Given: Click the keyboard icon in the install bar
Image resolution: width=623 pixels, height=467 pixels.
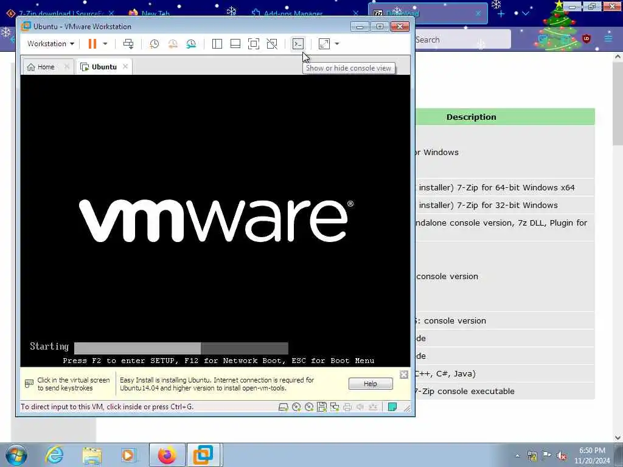Looking at the screenshot, I should coord(29,384).
